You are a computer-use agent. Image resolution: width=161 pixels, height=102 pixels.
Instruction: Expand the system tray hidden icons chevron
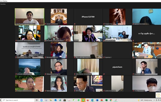154,100
